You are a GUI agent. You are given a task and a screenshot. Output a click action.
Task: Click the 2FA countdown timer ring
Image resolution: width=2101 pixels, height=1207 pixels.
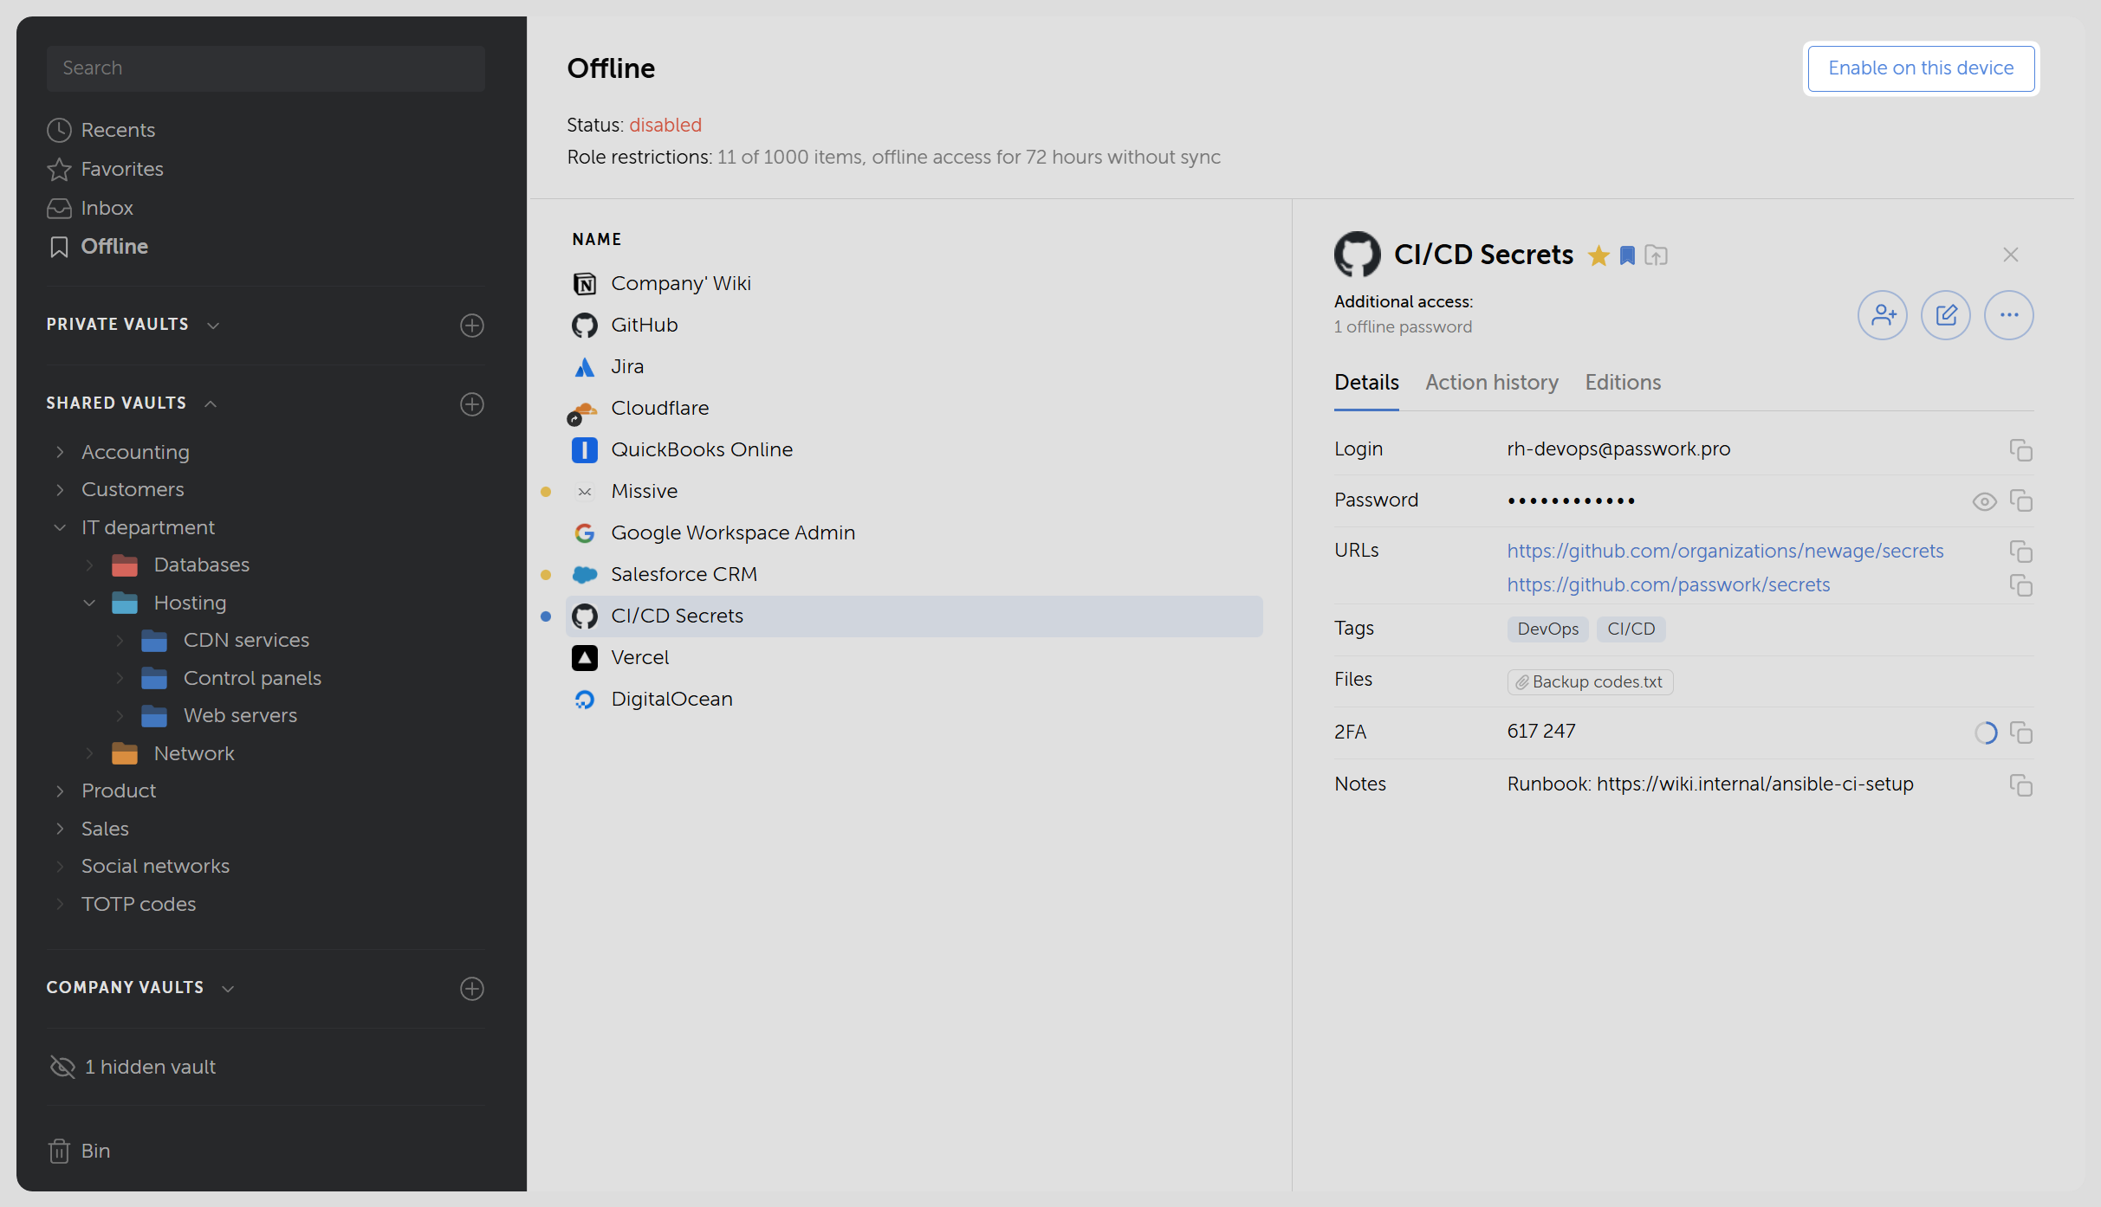[1985, 733]
